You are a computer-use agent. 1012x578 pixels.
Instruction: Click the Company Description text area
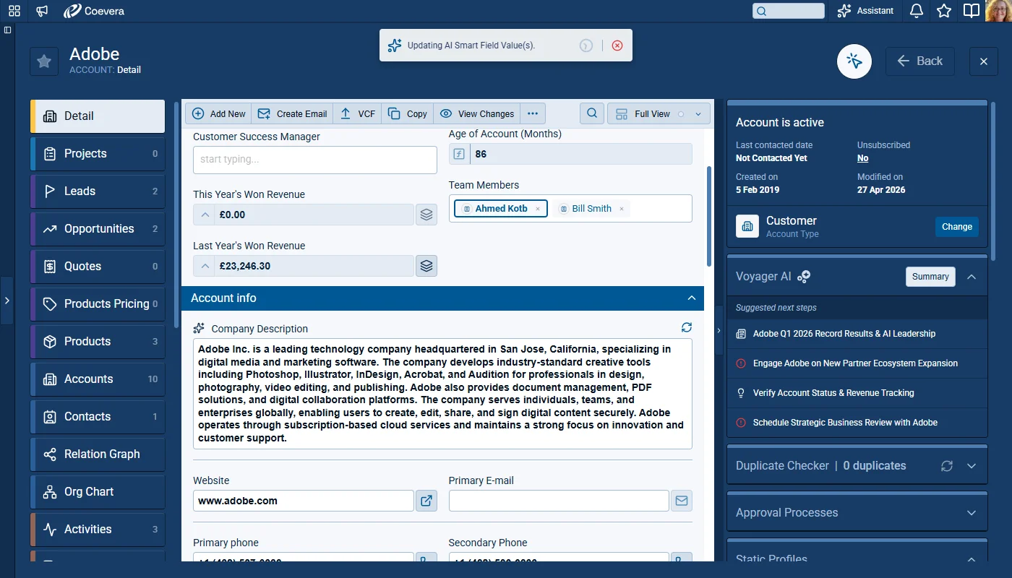[442, 394]
